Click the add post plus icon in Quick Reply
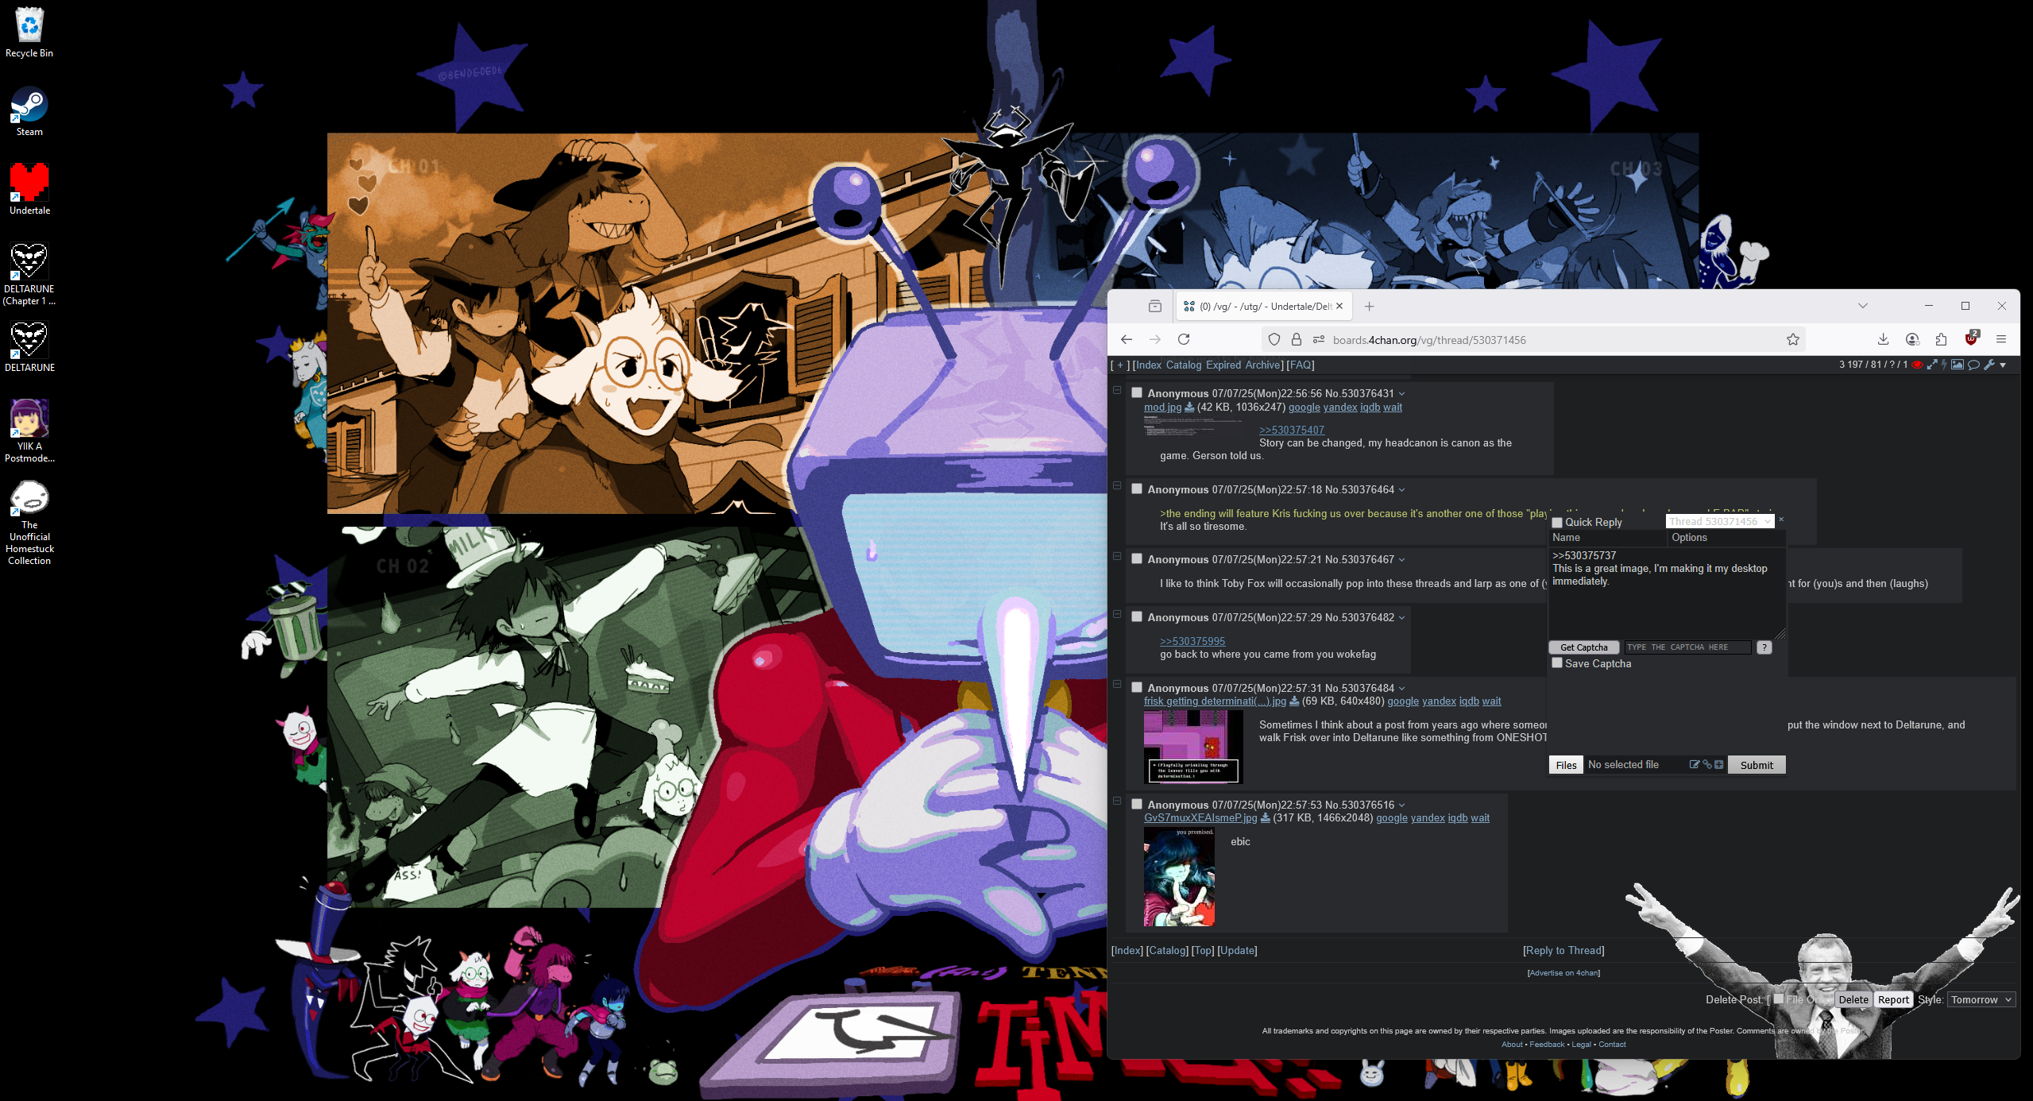 pos(1719,764)
